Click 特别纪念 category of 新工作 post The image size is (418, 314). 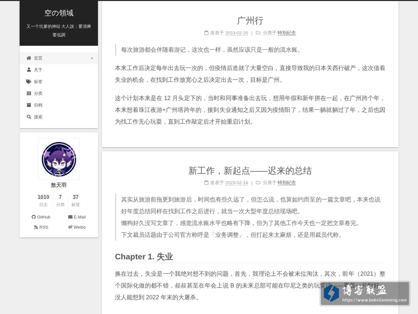click(x=287, y=182)
